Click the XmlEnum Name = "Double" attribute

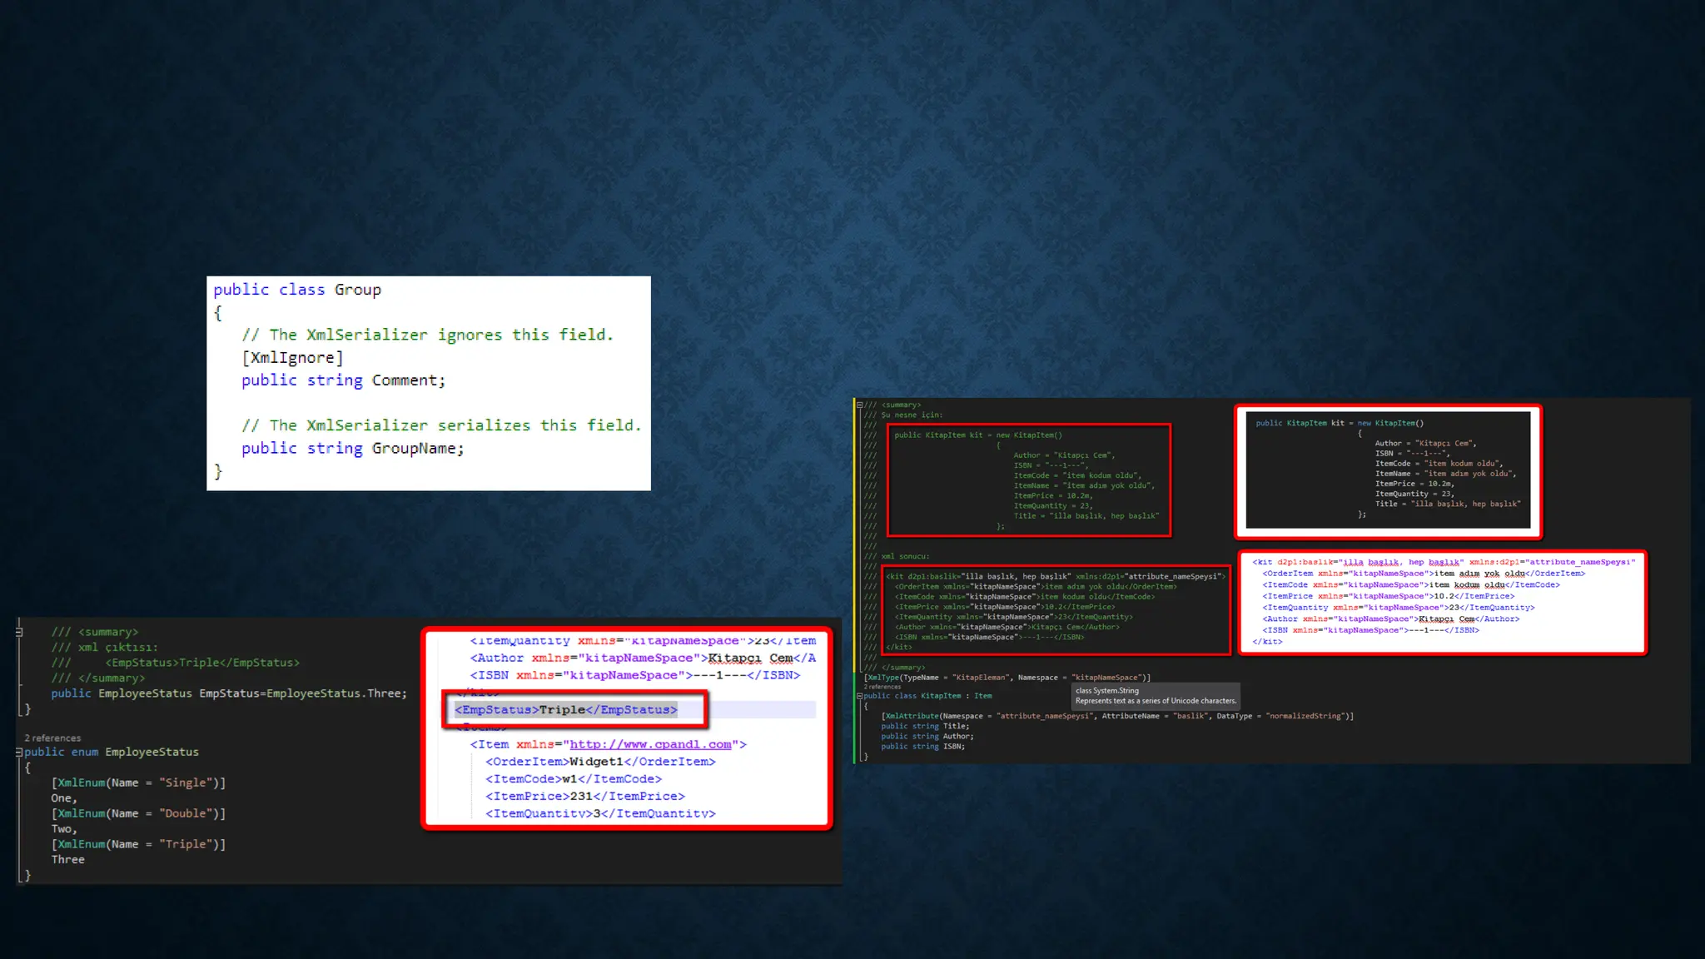click(x=138, y=813)
